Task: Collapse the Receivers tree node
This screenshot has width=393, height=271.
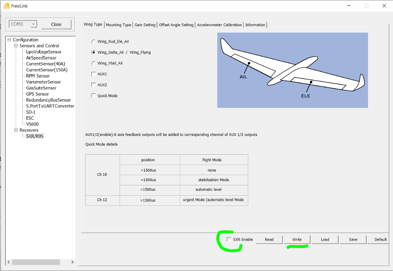Action: click(16, 131)
